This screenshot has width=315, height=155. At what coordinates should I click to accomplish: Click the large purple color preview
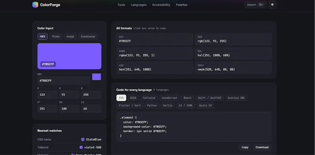coord(69,56)
